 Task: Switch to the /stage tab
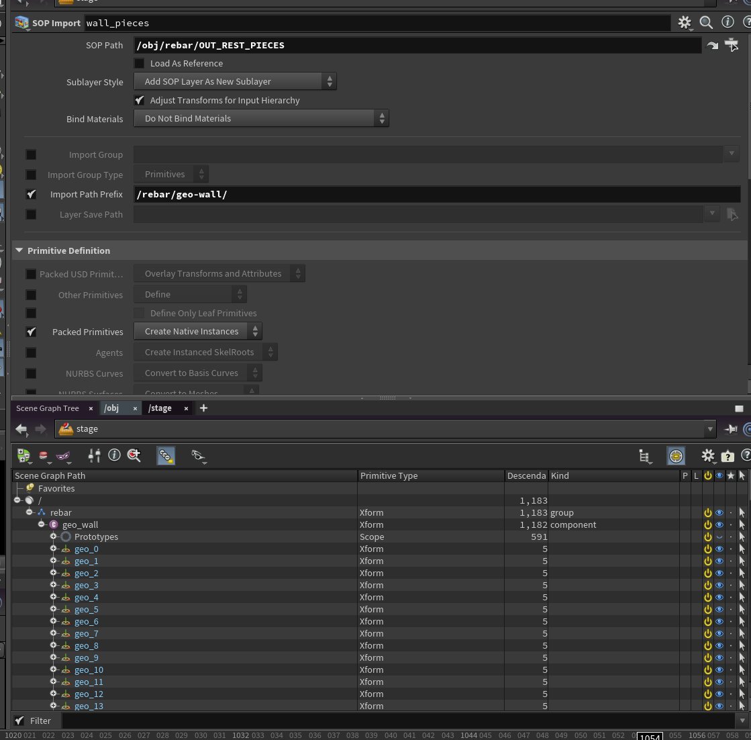(160, 408)
